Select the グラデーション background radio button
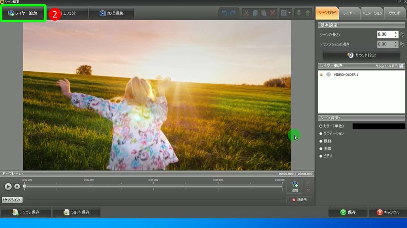407x228 pixels. (321, 134)
